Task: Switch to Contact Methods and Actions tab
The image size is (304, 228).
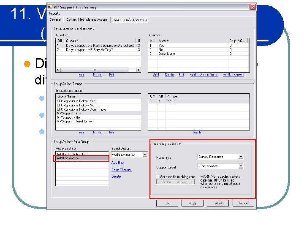Action: pos(87,19)
